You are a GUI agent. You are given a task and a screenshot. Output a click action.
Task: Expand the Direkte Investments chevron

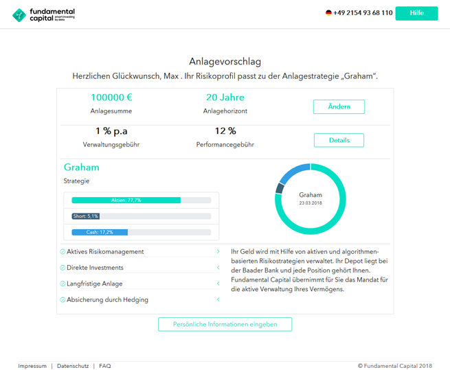pos(218,268)
